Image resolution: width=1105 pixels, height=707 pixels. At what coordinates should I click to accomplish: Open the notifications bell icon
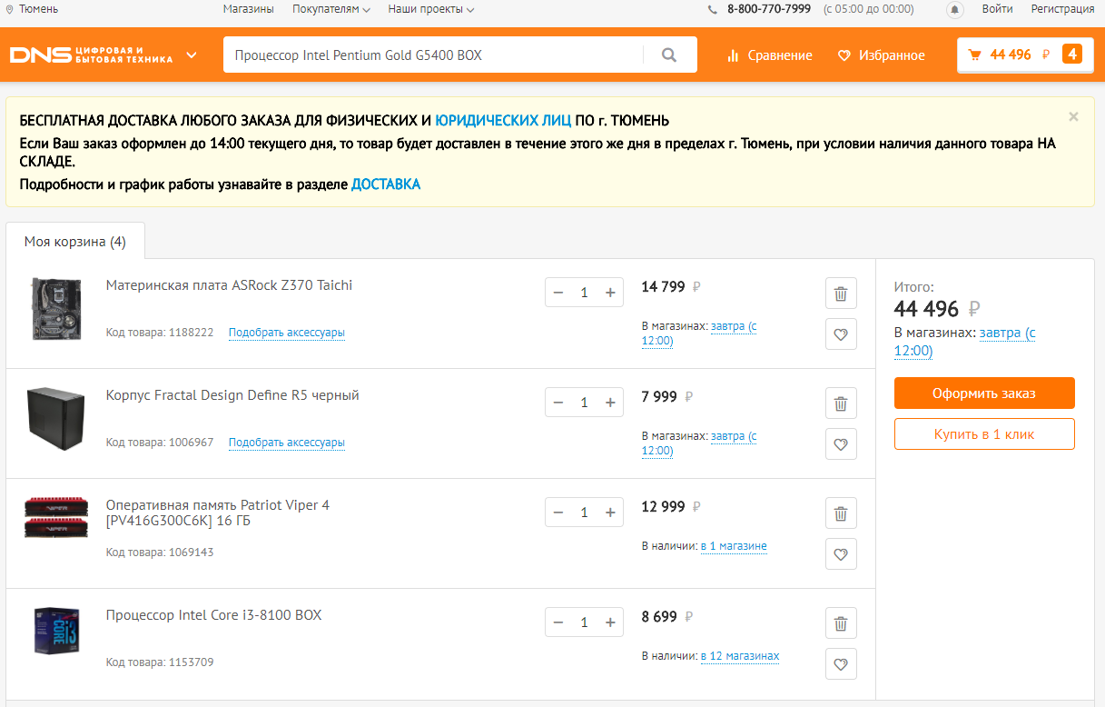click(954, 10)
